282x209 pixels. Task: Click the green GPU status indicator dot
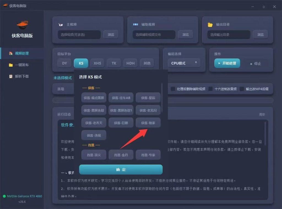[x=4, y=196]
